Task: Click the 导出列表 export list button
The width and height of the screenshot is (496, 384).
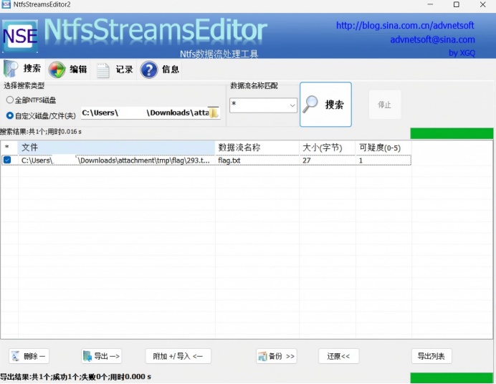Action: (431, 357)
